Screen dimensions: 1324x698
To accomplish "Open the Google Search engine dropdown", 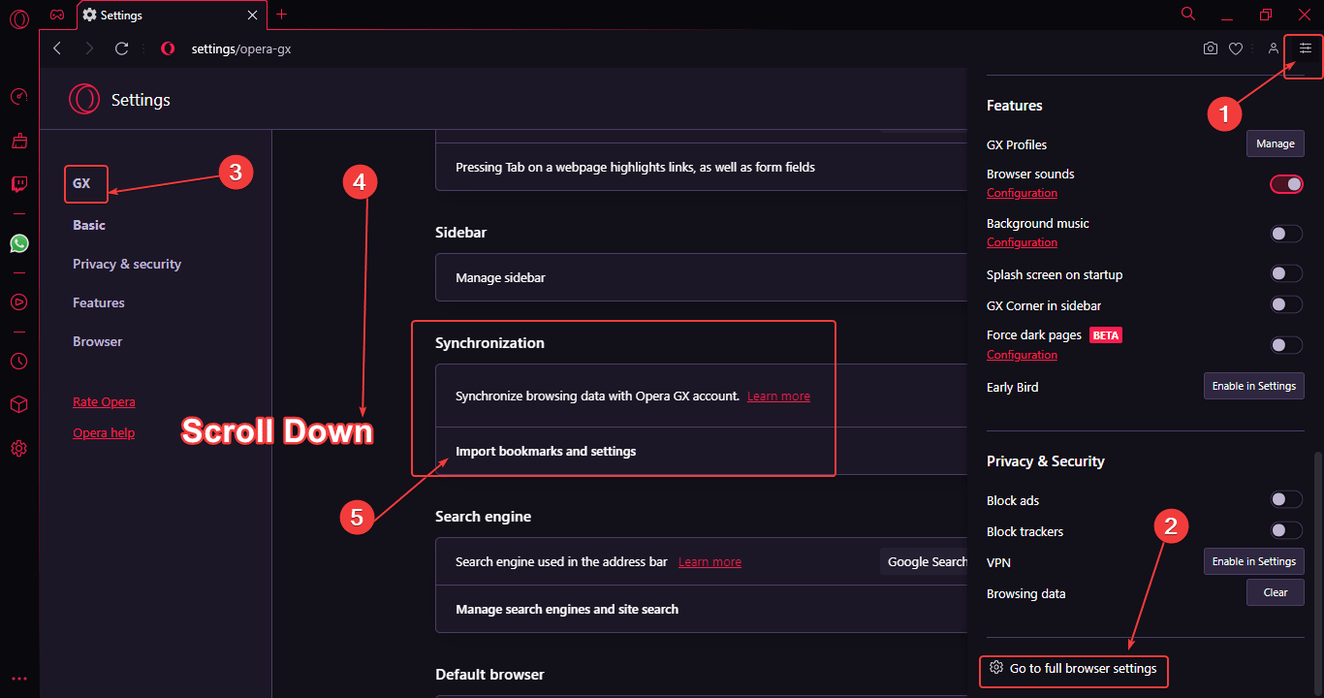I will [x=926, y=562].
